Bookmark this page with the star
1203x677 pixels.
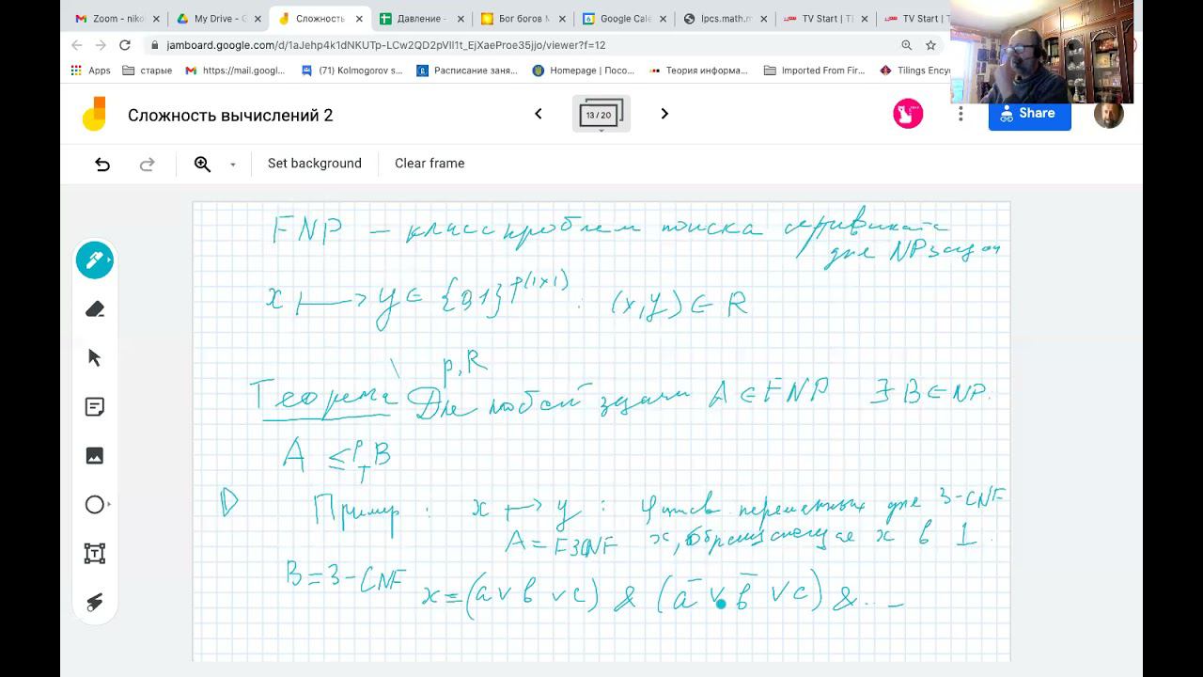930,45
